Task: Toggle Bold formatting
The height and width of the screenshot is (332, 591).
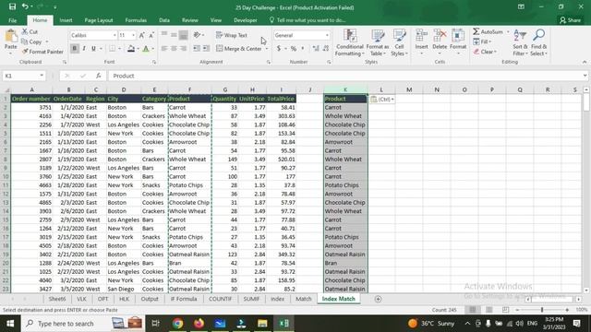Action: (x=74, y=49)
